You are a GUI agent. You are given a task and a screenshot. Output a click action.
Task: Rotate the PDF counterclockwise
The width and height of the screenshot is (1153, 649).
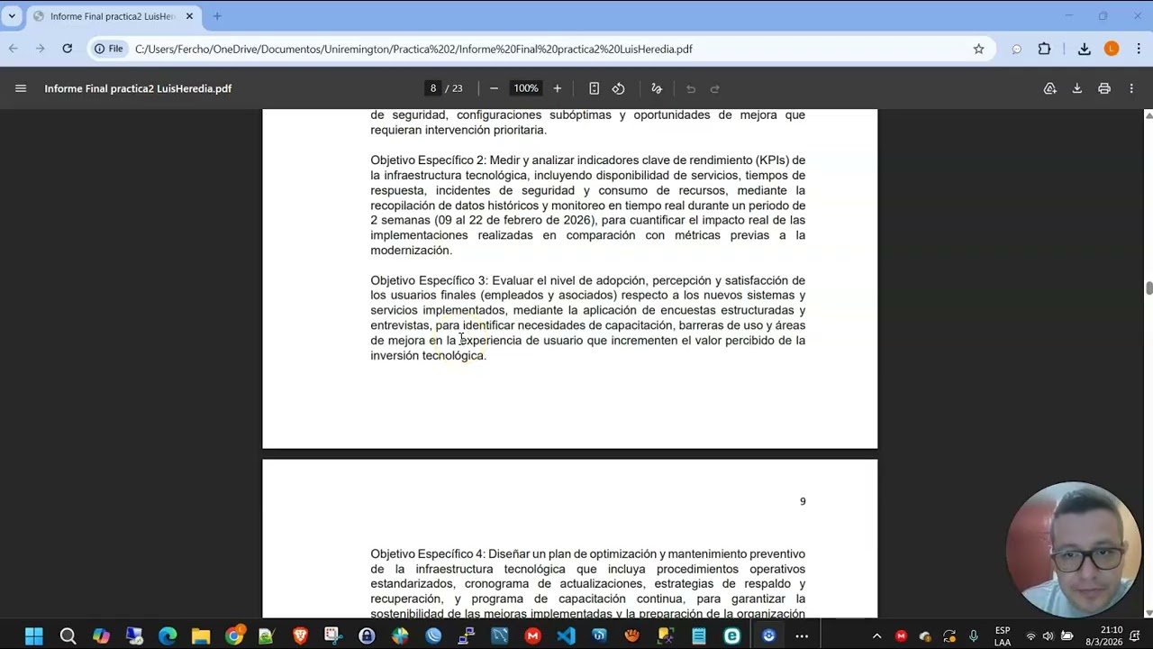pyautogui.click(x=619, y=88)
